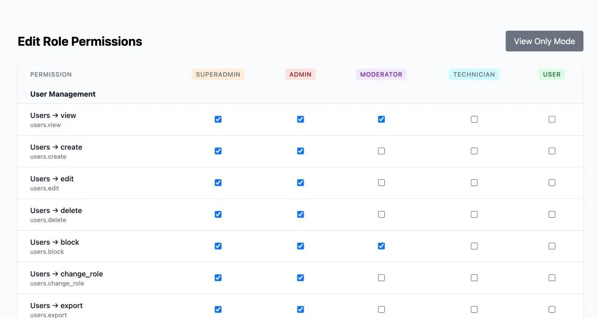Click the Edit Role Permissions heading
The image size is (598, 318).
80,41
